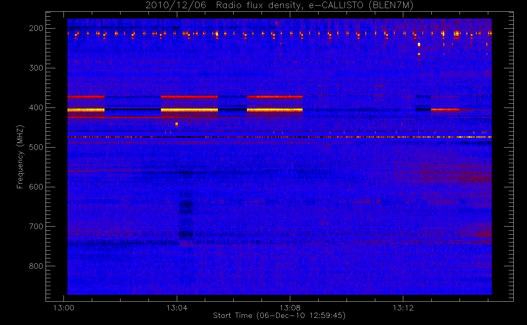
Task: Click the 700 frequency tick label
Action: tap(36, 227)
